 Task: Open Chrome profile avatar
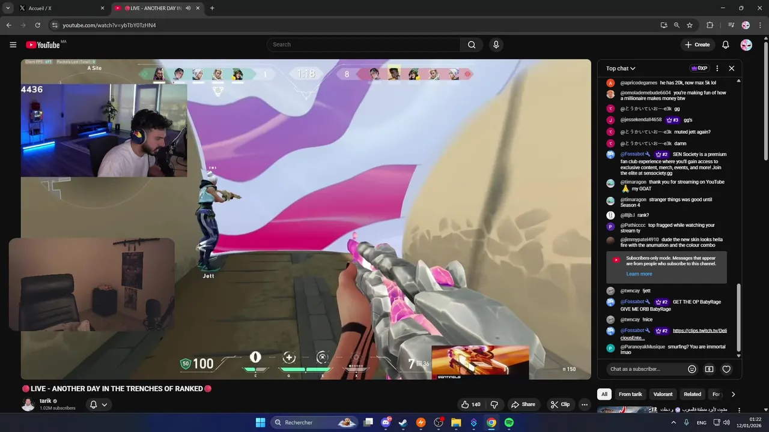coord(746,25)
